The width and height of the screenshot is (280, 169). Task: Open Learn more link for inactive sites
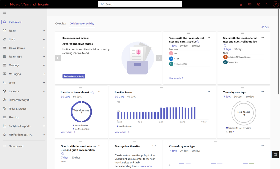pos(146,166)
